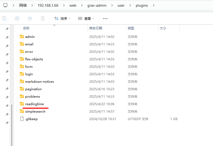Sort by the 类型 column header
Screen dimensions: 213x146
pyautogui.click(x=131, y=28)
